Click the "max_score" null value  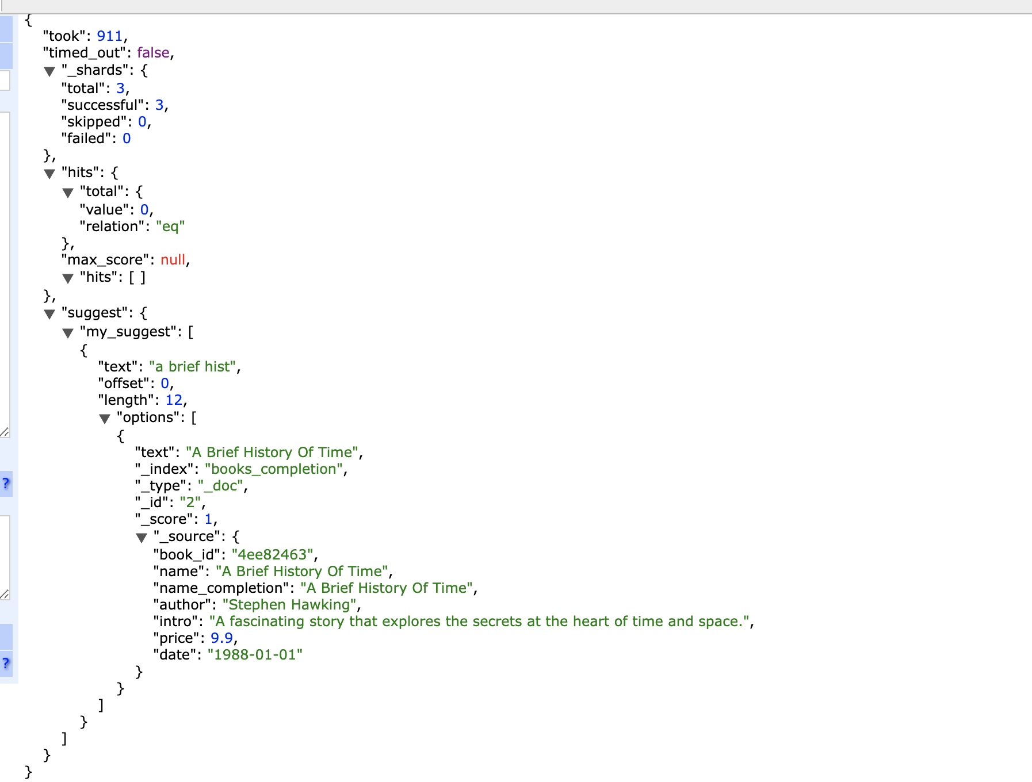[x=173, y=260]
